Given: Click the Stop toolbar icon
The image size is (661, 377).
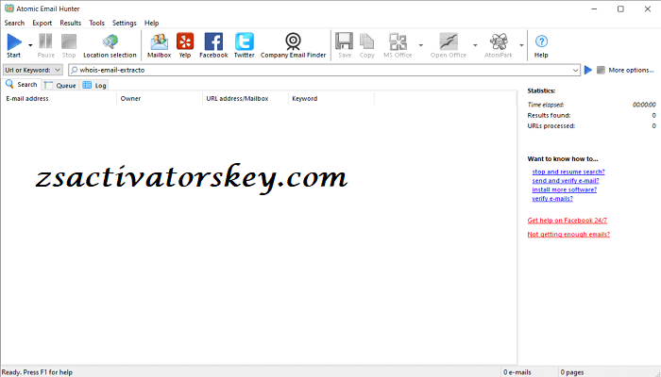Looking at the screenshot, I should point(69,41).
